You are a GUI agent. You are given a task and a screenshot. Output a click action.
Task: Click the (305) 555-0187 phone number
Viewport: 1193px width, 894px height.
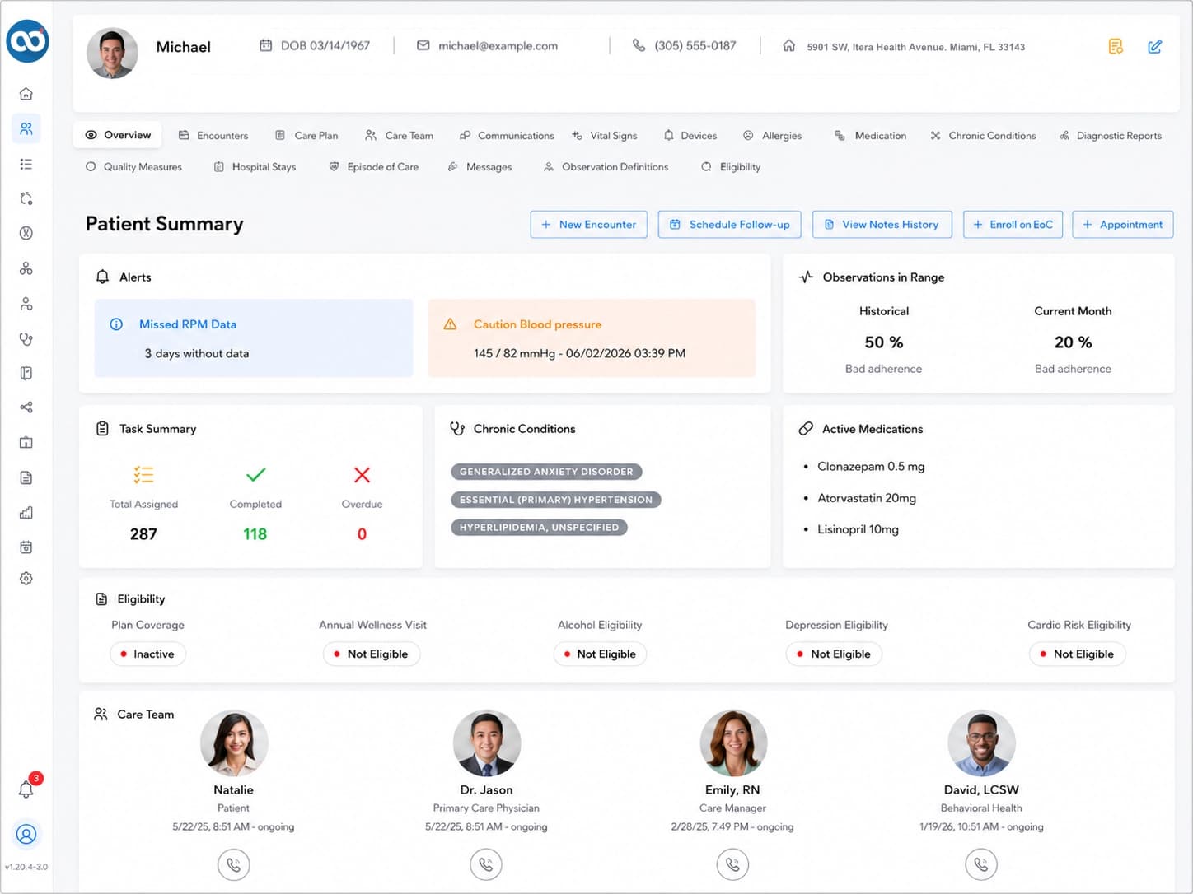[x=695, y=46]
